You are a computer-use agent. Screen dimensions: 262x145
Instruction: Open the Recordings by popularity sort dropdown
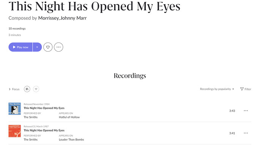click(217, 89)
